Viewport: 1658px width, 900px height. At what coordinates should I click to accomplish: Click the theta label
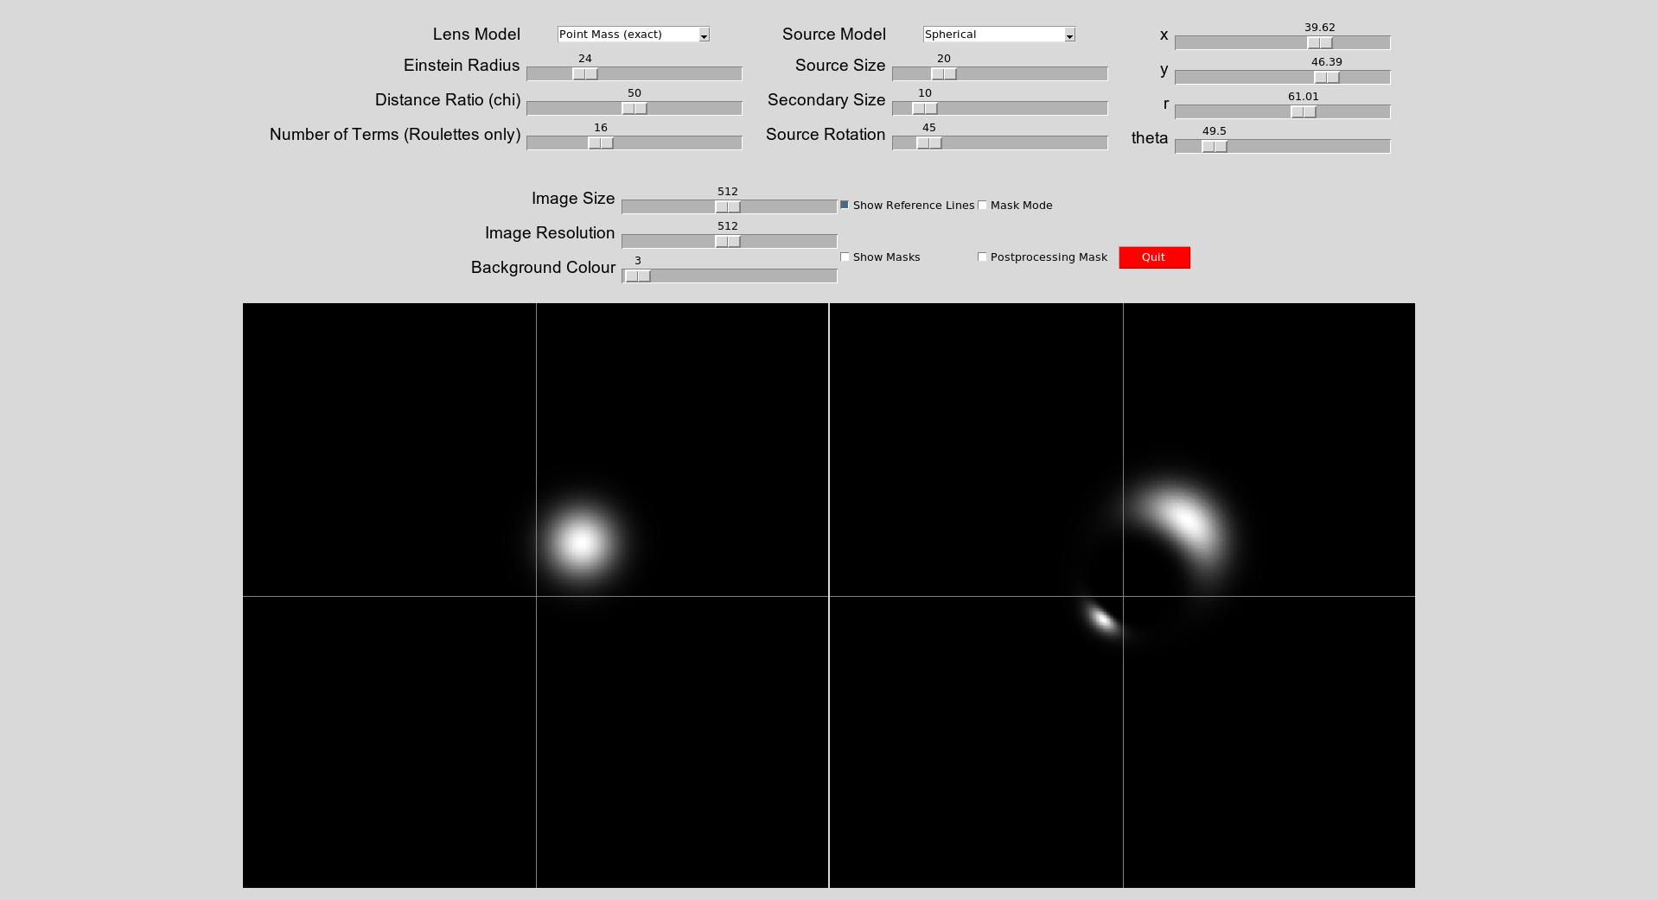[x=1150, y=138]
